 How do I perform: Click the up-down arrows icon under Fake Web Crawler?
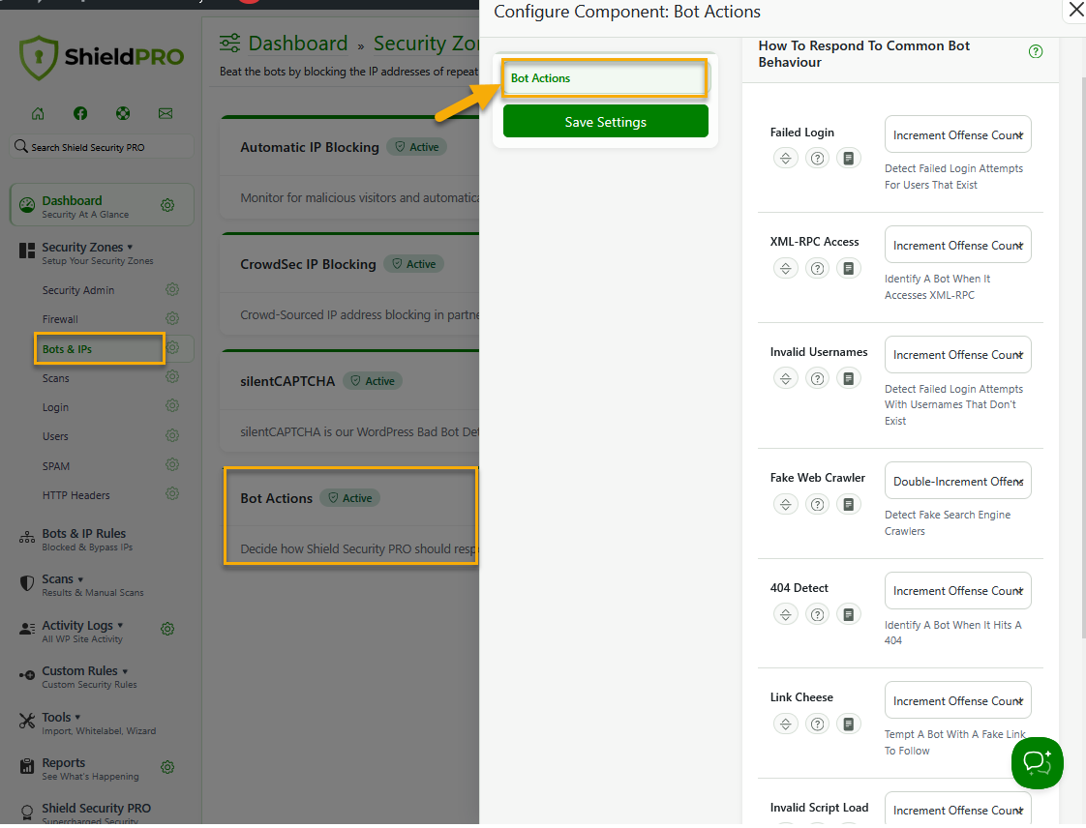(785, 505)
